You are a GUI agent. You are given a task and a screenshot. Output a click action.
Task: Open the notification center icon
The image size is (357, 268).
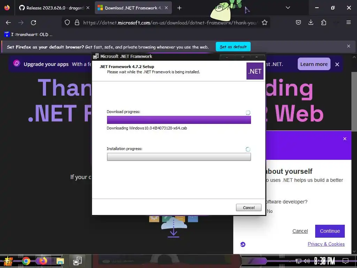345,261
